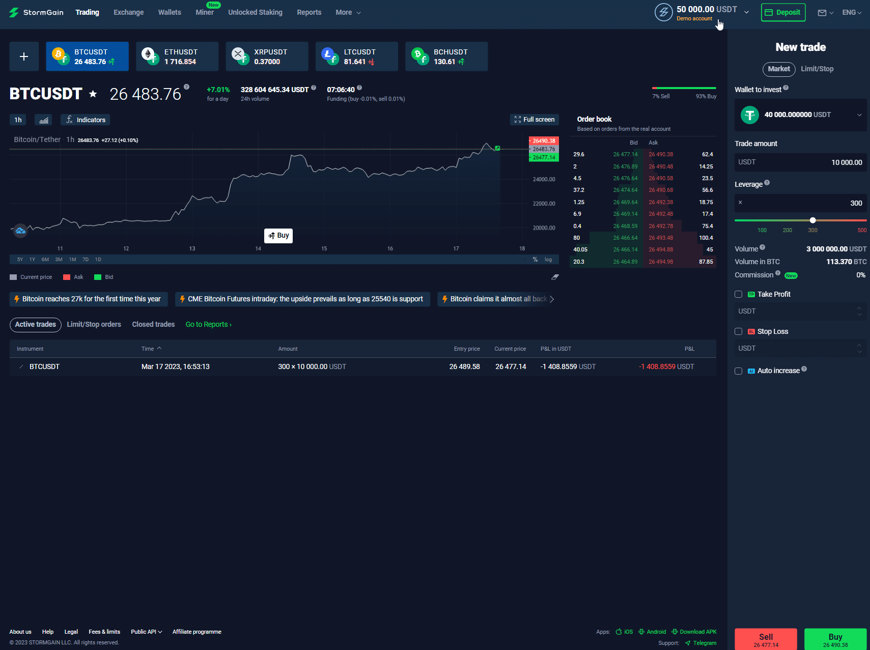Click the Commission help icon
The height and width of the screenshot is (650, 870).
(x=778, y=273)
